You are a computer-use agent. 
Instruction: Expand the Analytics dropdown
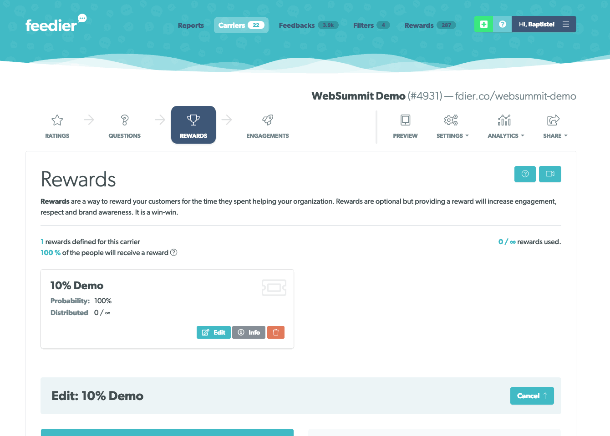(x=505, y=126)
